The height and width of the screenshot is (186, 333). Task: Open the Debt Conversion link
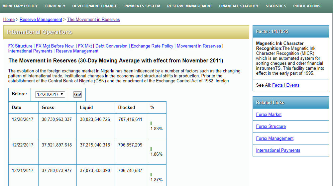(111, 46)
